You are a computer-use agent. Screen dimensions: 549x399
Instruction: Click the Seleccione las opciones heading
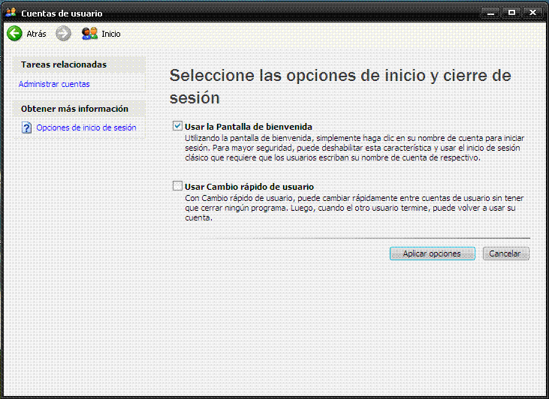coord(340,86)
